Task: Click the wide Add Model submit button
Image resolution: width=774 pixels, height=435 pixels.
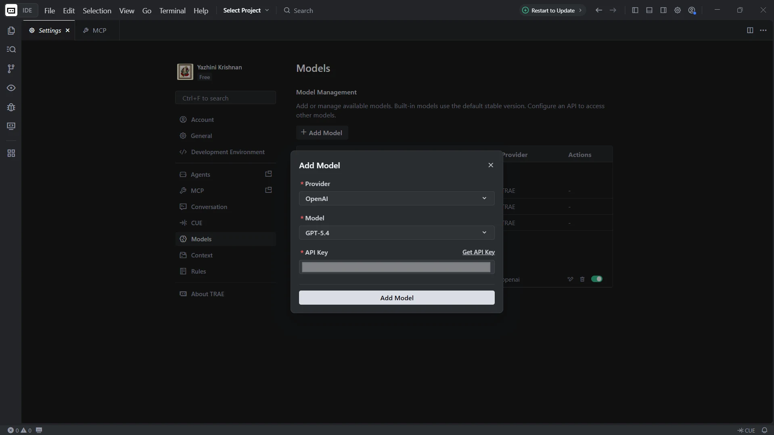Action: (397, 298)
